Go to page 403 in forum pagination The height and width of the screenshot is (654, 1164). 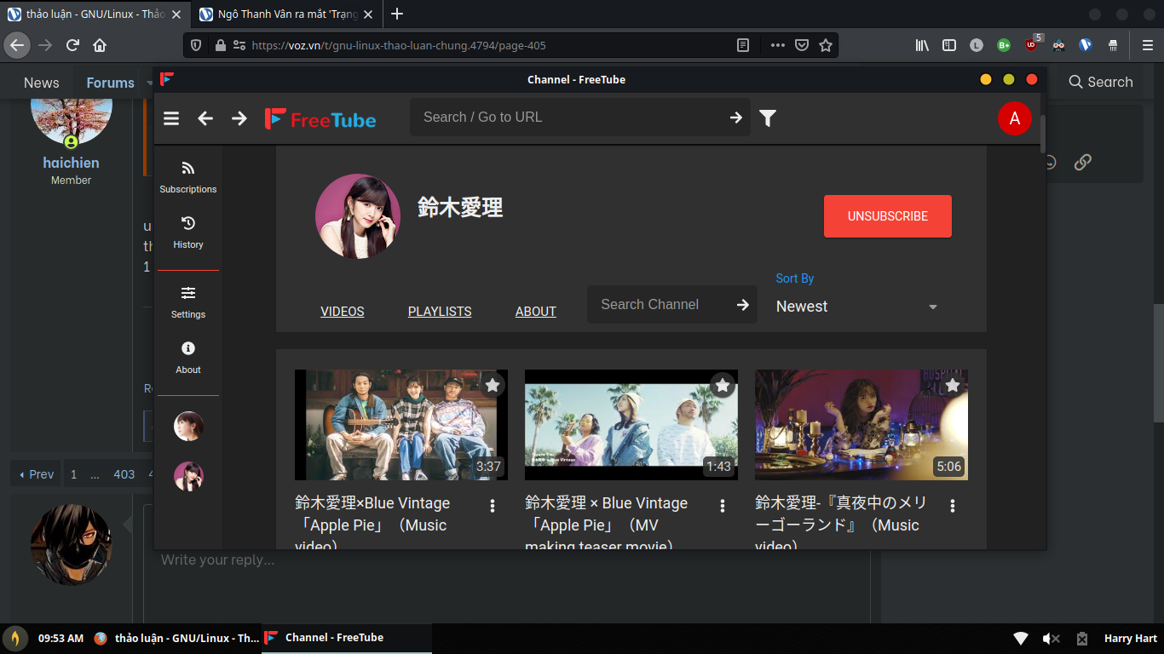[124, 474]
